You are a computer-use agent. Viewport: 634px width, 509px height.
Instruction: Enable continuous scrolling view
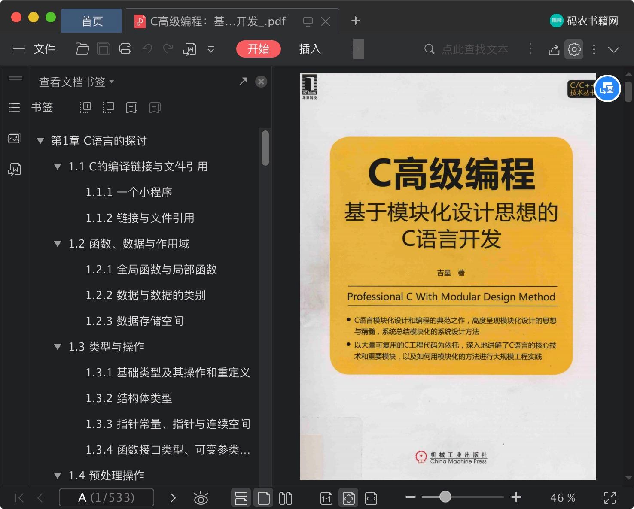coord(241,498)
